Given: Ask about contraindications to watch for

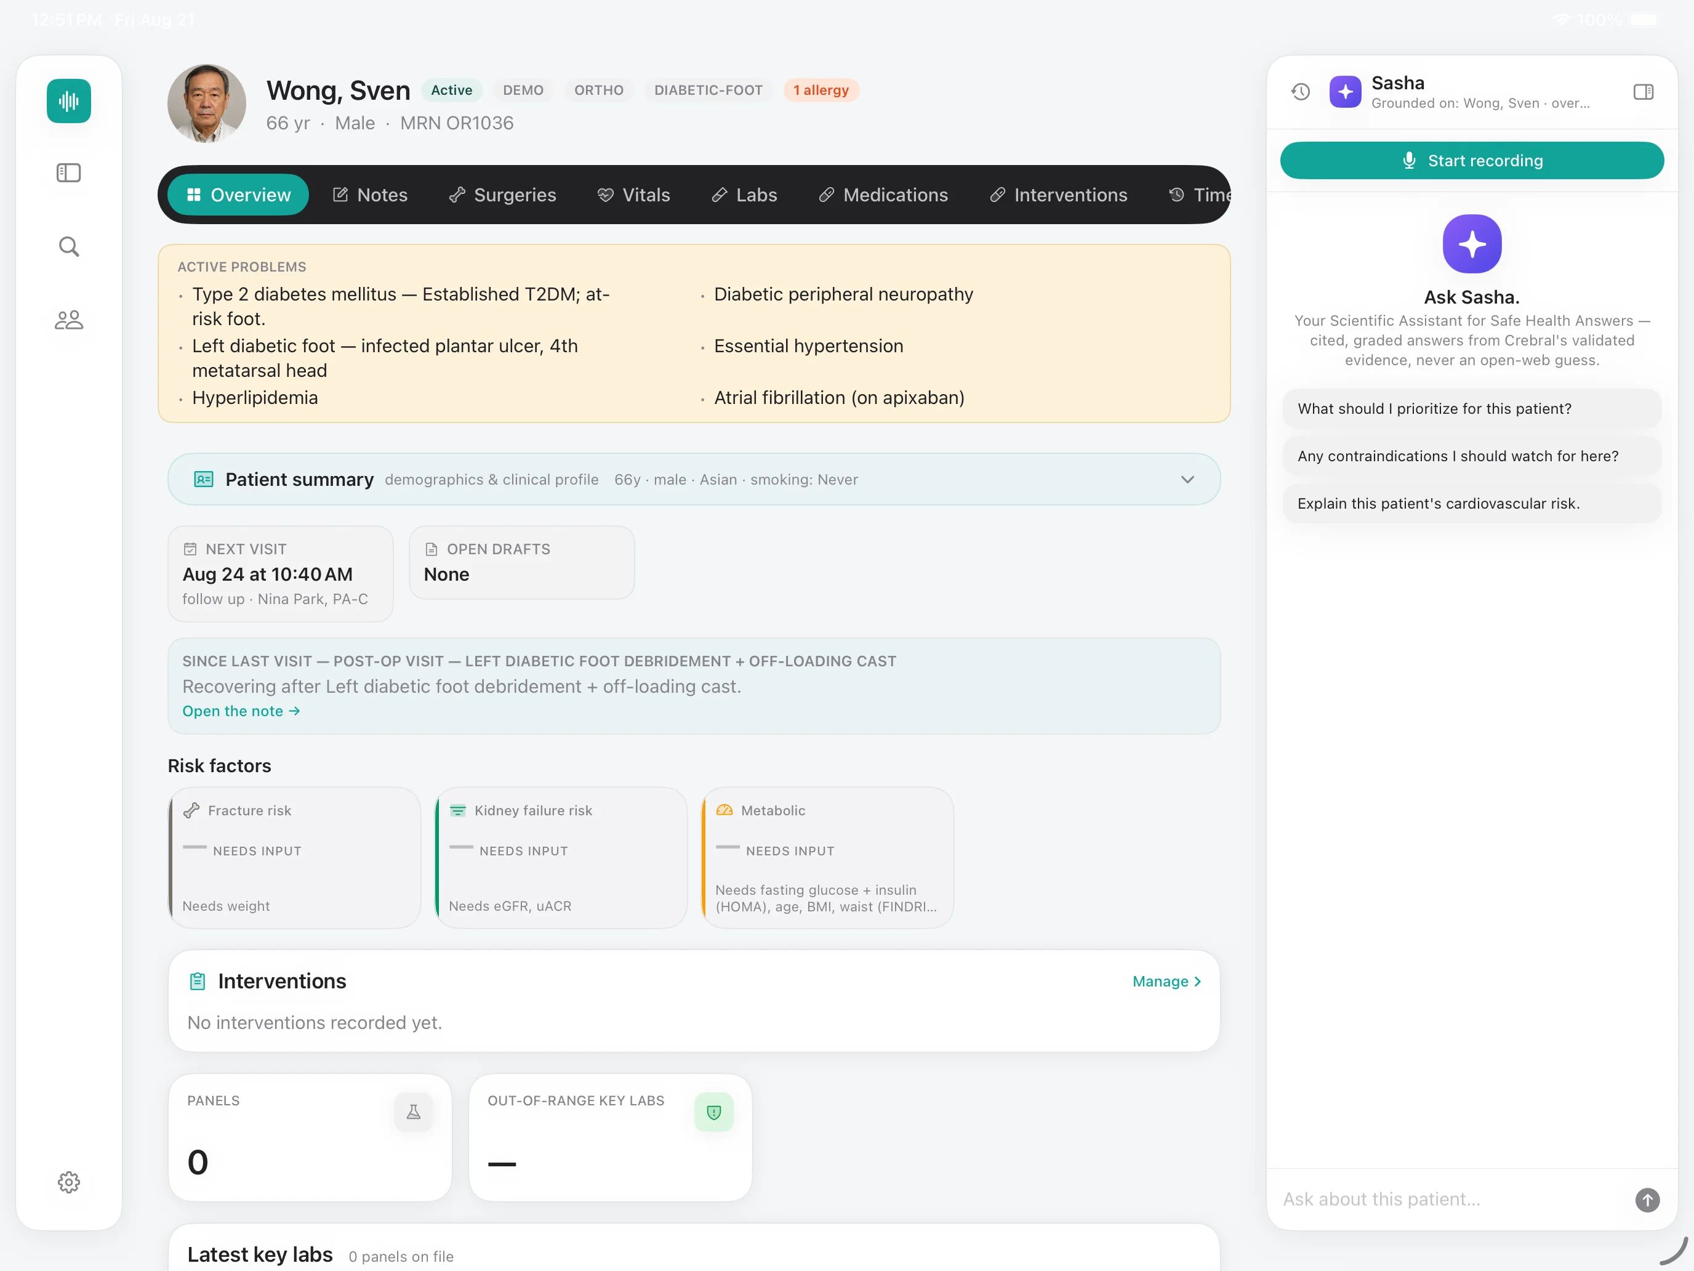Looking at the screenshot, I should point(1472,456).
